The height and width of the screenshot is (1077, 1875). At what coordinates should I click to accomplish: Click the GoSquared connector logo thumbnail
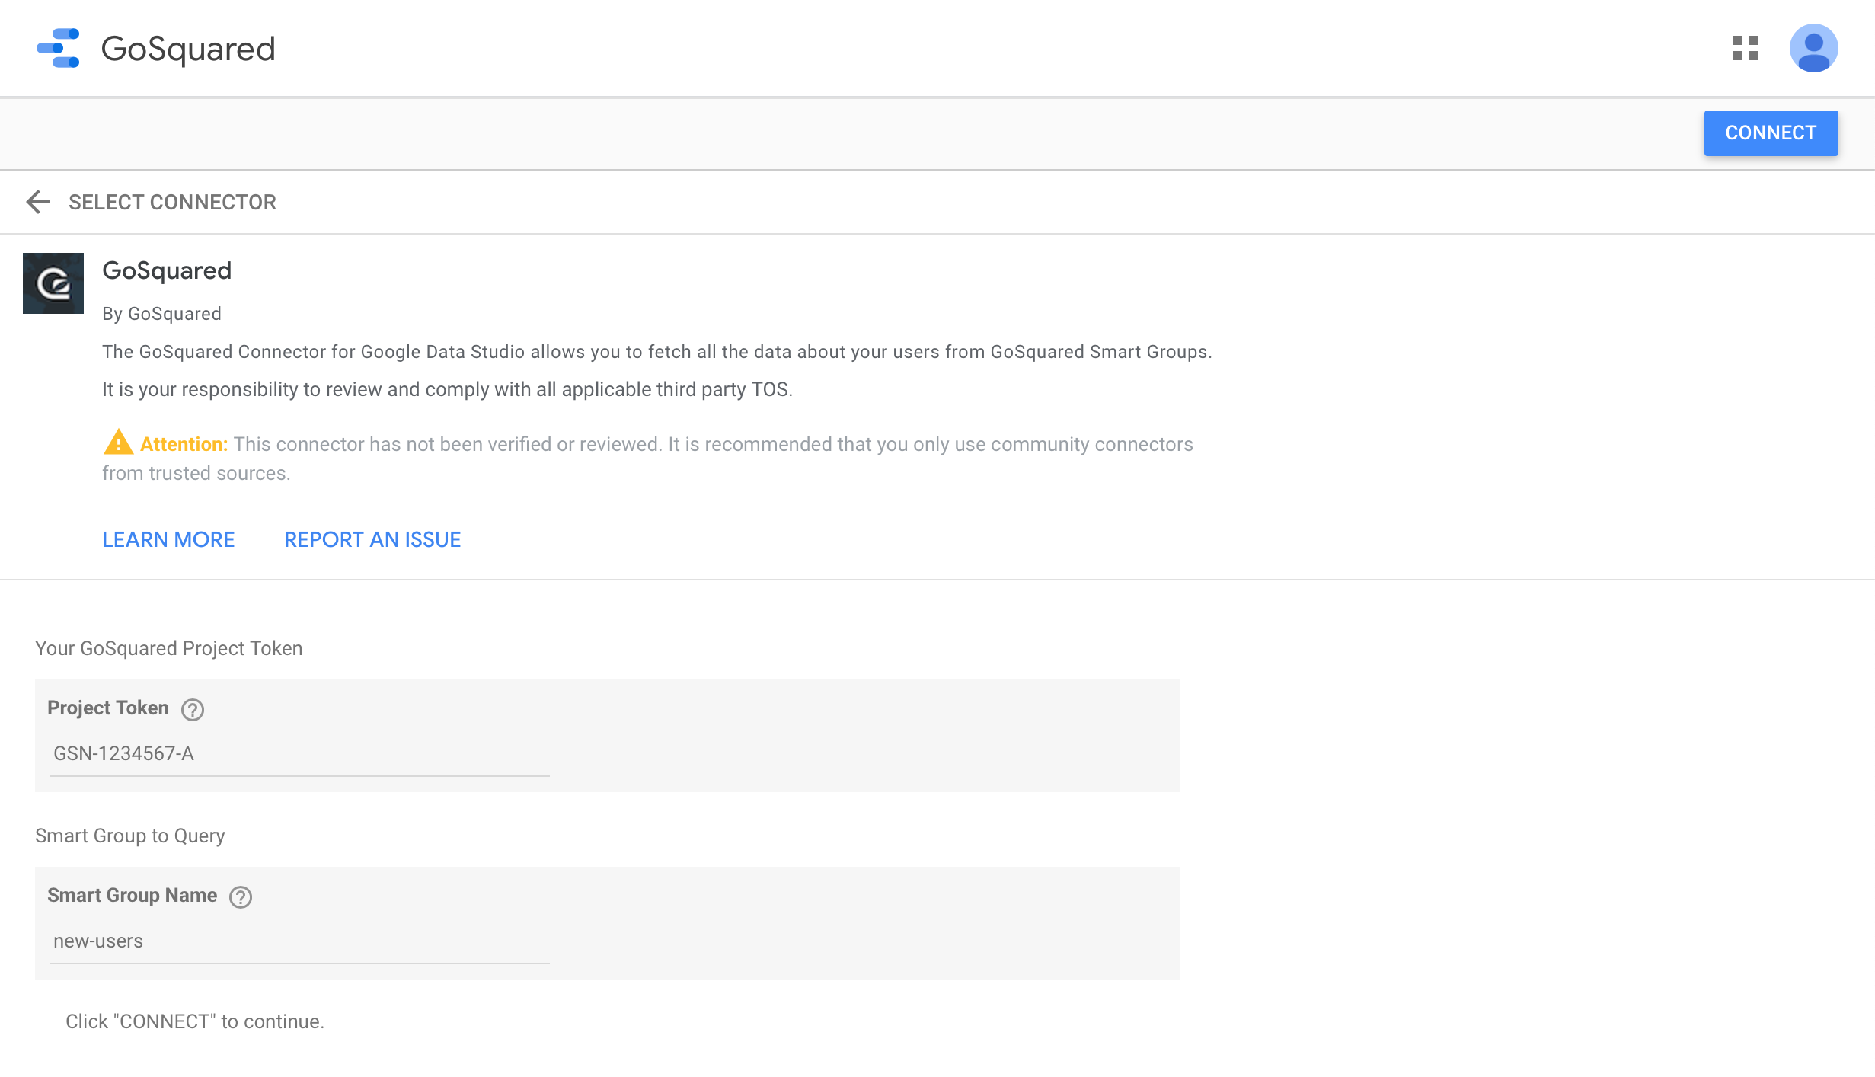pos(53,283)
